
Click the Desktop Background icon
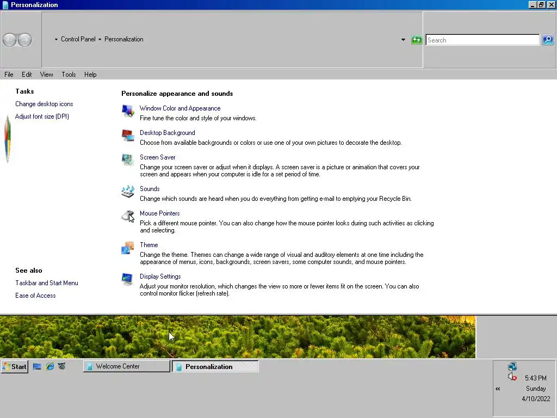(128, 136)
